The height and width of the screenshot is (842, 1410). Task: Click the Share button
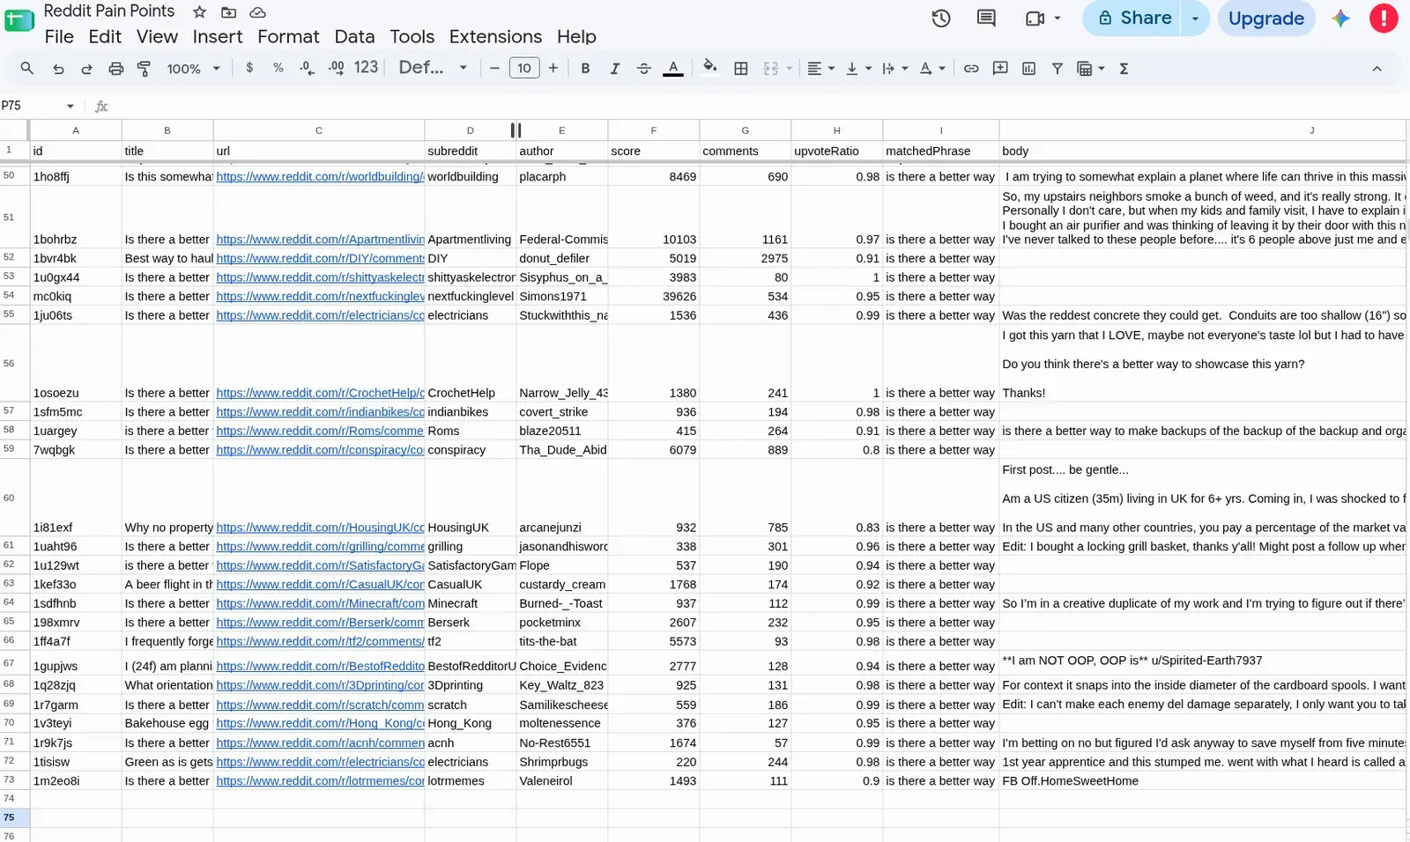coord(1133,18)
